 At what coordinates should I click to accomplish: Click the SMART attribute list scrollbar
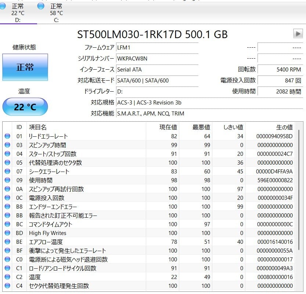click(299, 183)
